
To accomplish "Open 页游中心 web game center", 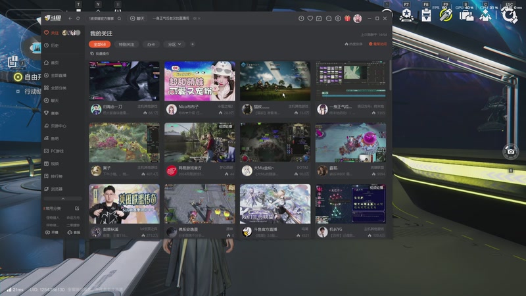I will point(55,126).
